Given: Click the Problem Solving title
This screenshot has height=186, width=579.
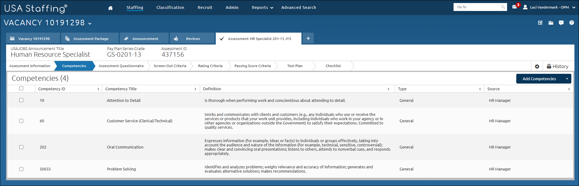Looking at the screenshot, I should (121, 169).
